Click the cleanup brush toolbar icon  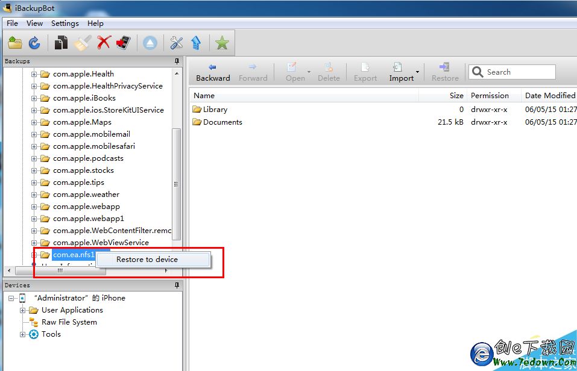coord(83,43)
